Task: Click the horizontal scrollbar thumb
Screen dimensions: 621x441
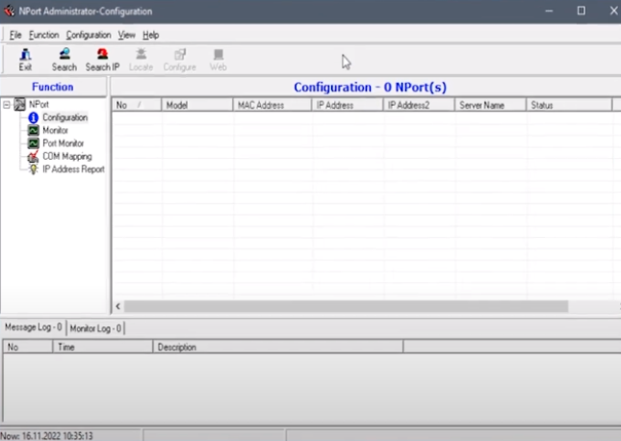Action: coord(347,306)
